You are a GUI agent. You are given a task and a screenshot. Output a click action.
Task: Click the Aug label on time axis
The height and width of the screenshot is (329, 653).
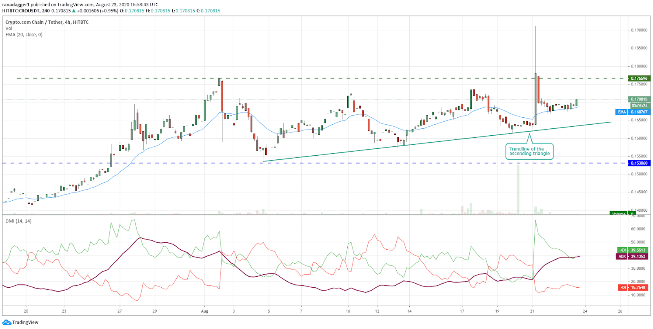click(x=204, y=311)
